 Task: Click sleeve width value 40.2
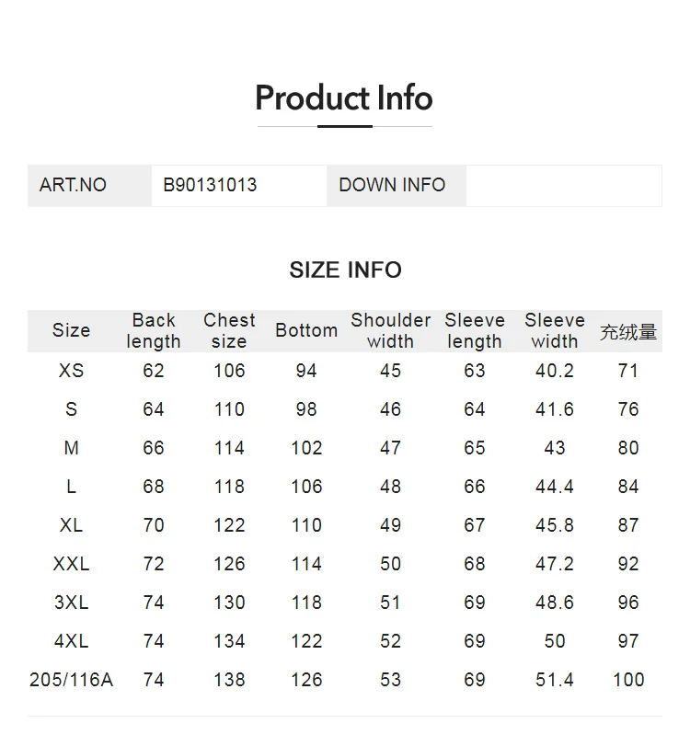pyautogui.click(x=555, y=371)
